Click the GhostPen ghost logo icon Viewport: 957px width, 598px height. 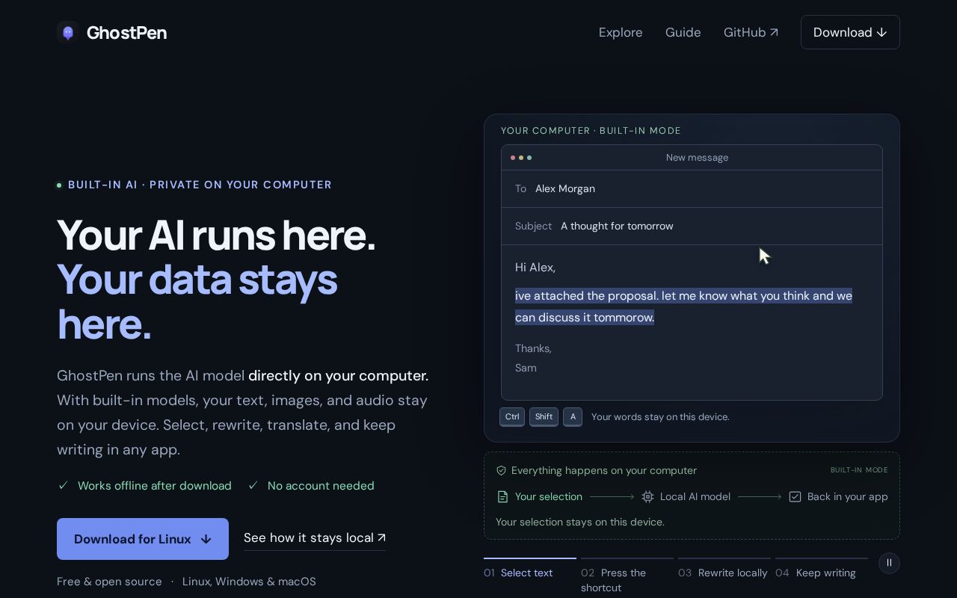coord(68,32)
